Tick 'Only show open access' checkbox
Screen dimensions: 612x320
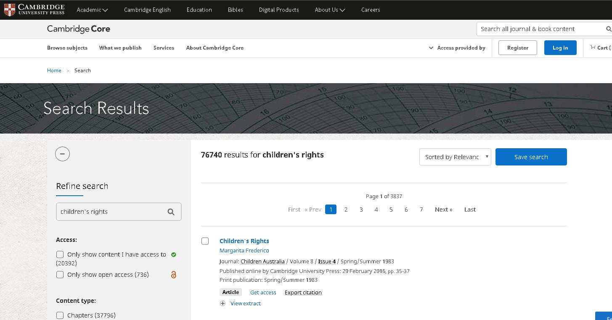tap(60, 275)
